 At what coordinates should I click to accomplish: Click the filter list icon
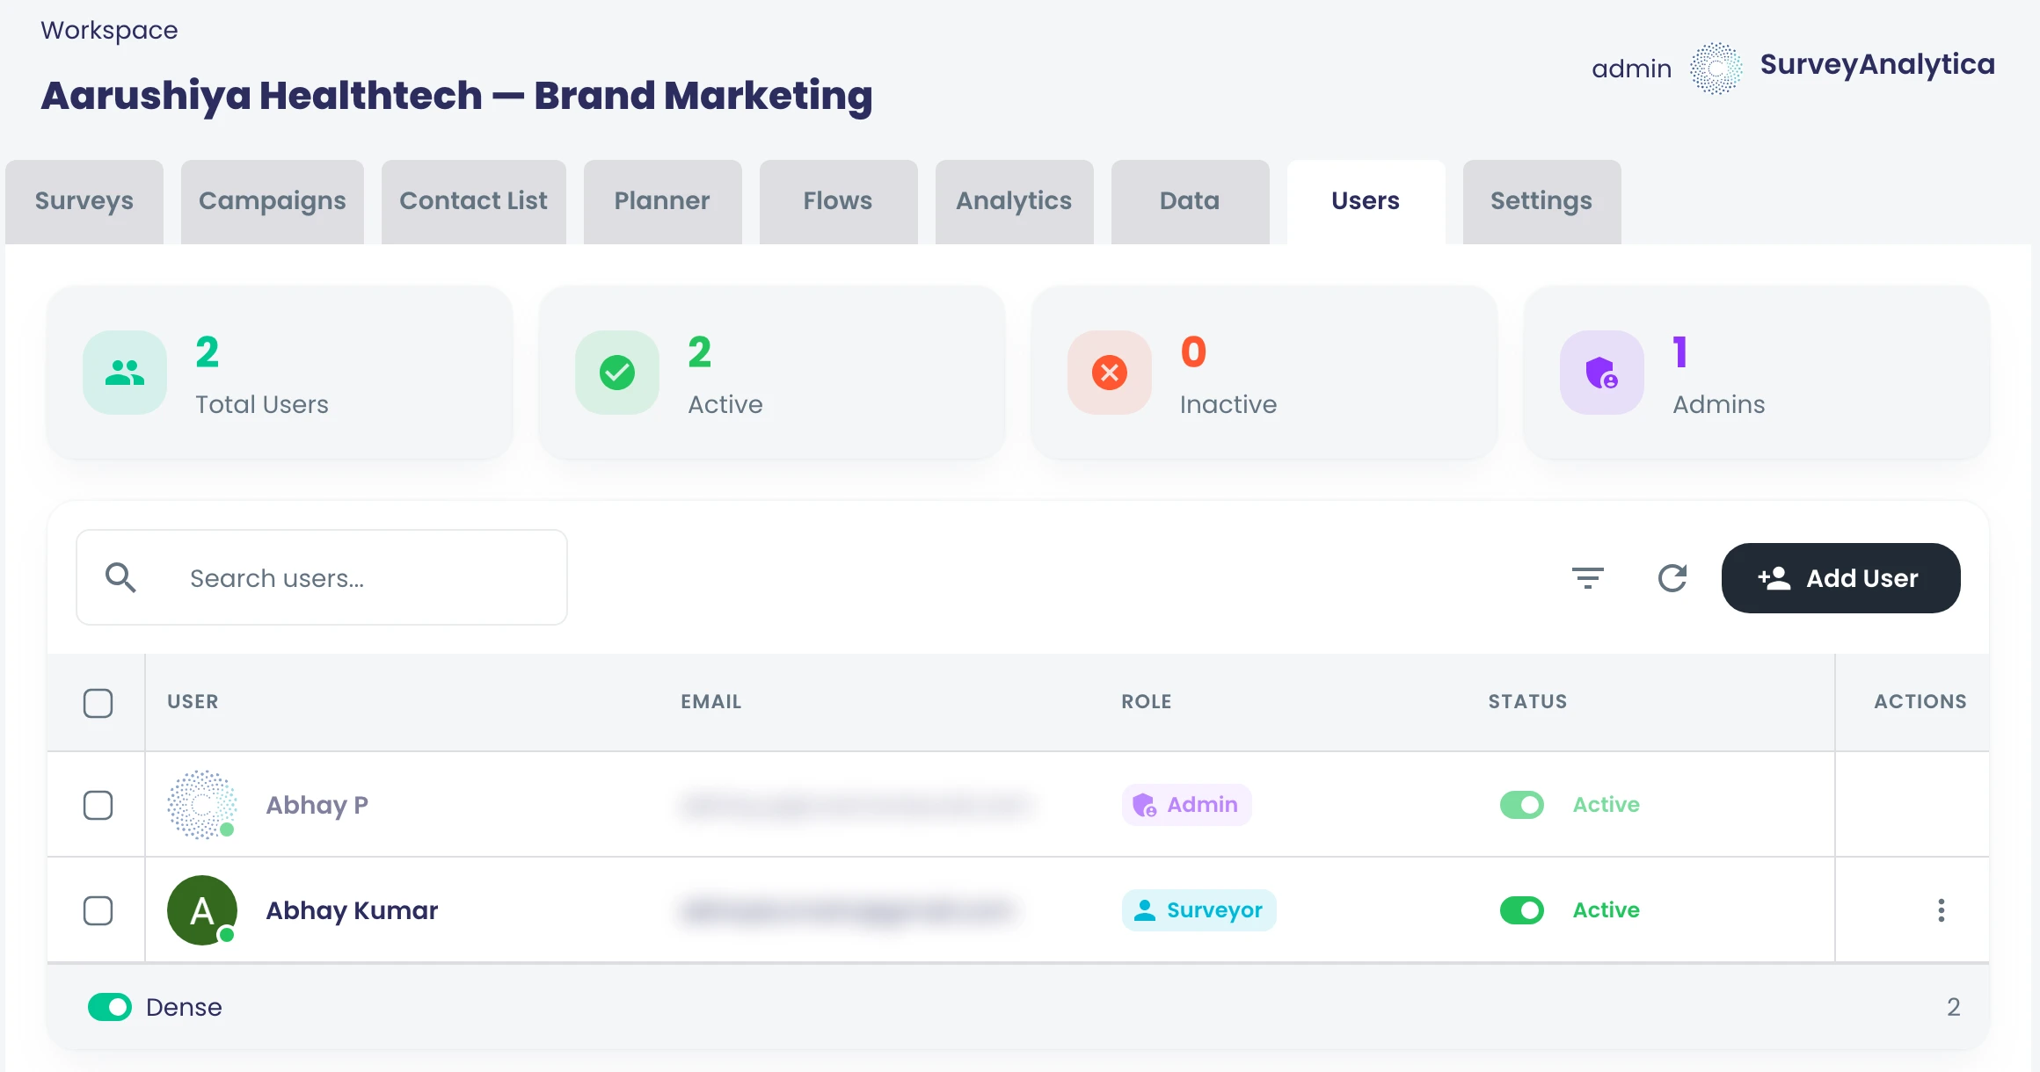point(1588,578)
